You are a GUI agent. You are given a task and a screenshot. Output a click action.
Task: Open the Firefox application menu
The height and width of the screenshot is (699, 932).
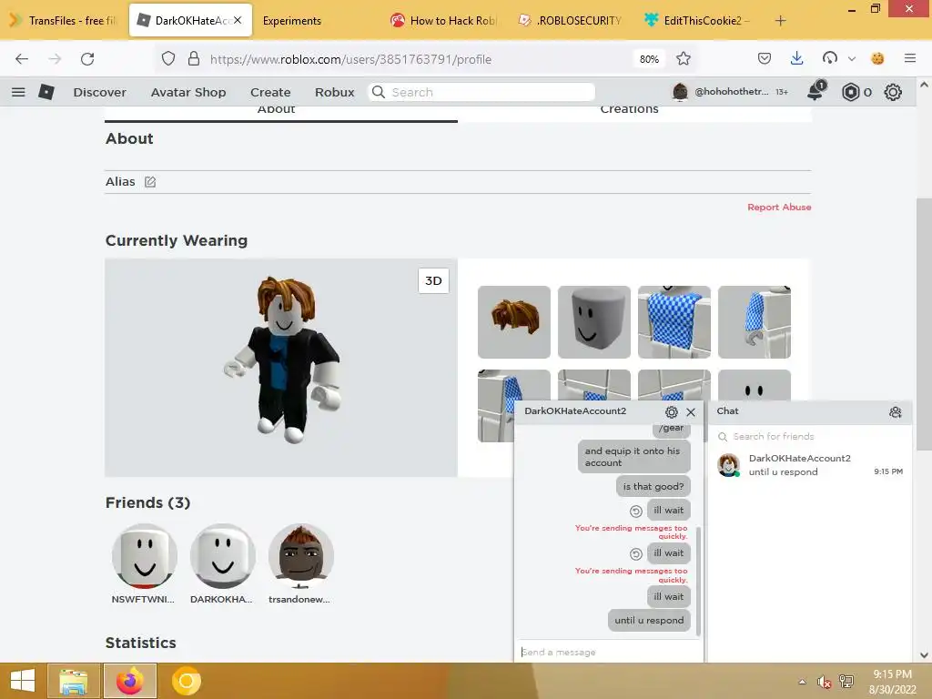coord(910,58)
